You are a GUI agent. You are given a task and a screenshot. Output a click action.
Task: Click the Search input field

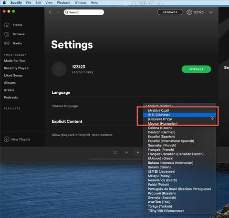tap(84, 12)
